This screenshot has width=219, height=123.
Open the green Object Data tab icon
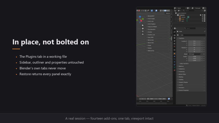(x=175, y=67)
